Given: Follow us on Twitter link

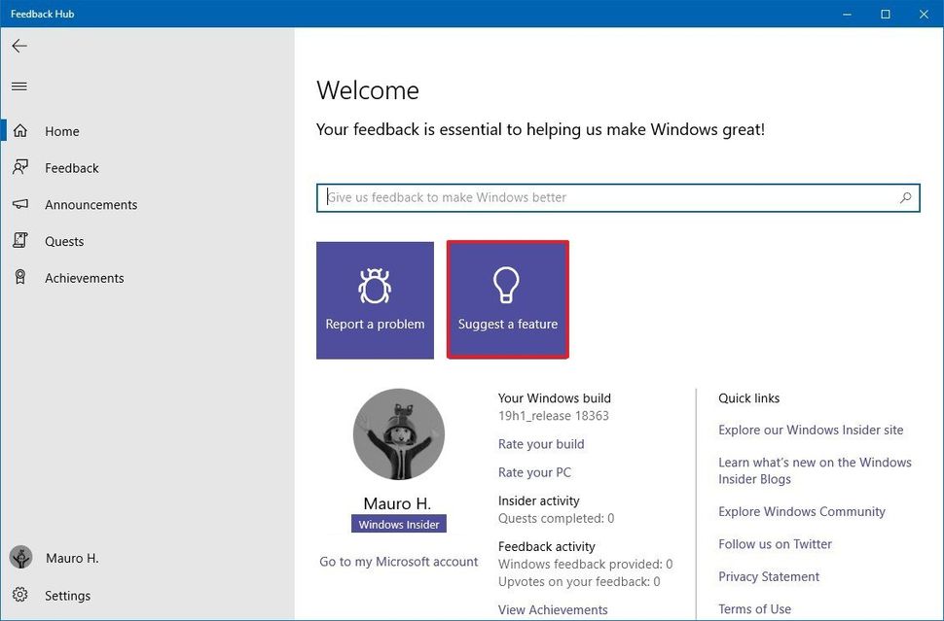Looking at the screenshot, I should (775, 544).
